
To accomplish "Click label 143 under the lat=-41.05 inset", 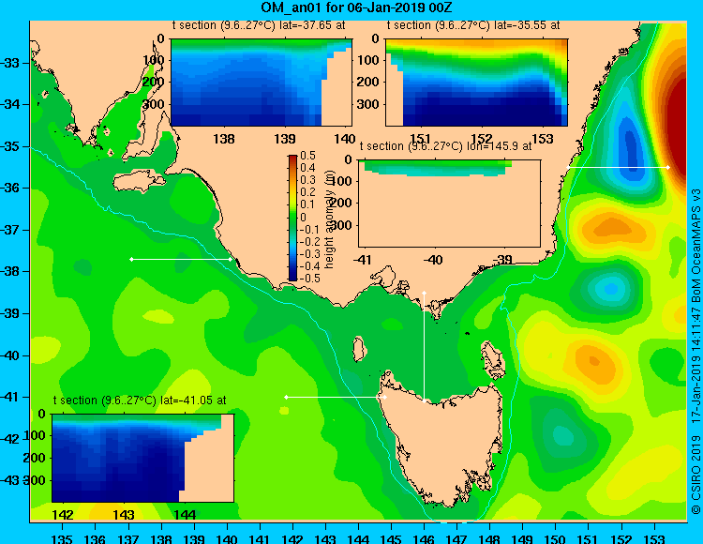I will (x=124, y=515).
